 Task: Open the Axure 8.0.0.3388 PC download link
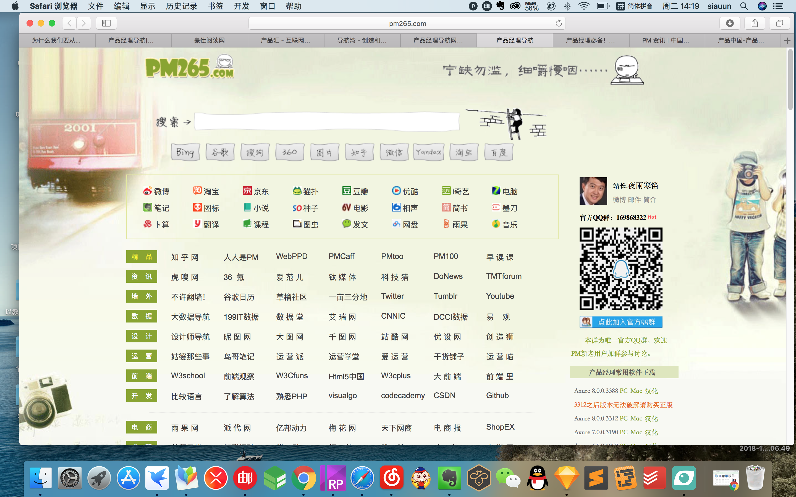624,391
